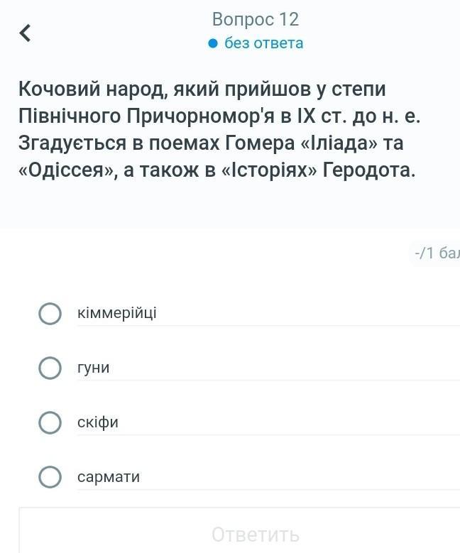Pick the скіфи radio button

(50, 422)
